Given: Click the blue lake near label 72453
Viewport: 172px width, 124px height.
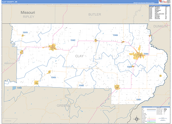Looking at the screenshot, I should point(14,88).
